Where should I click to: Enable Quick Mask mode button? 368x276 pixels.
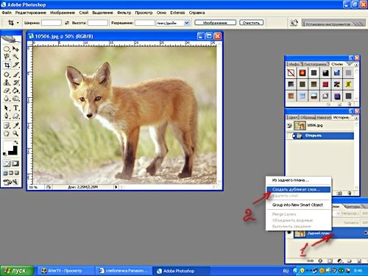[x=15, y=163]
